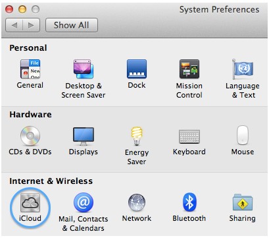269x238 pixels.
Task: Click the Internet & Wireless heading
Action: pyautogui.click(x=51, y=181)
